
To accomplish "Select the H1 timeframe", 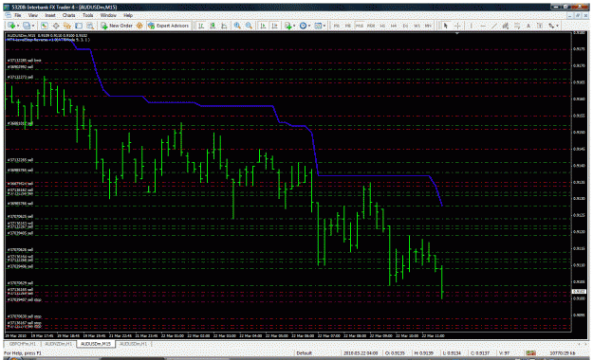I will (382, 26).
